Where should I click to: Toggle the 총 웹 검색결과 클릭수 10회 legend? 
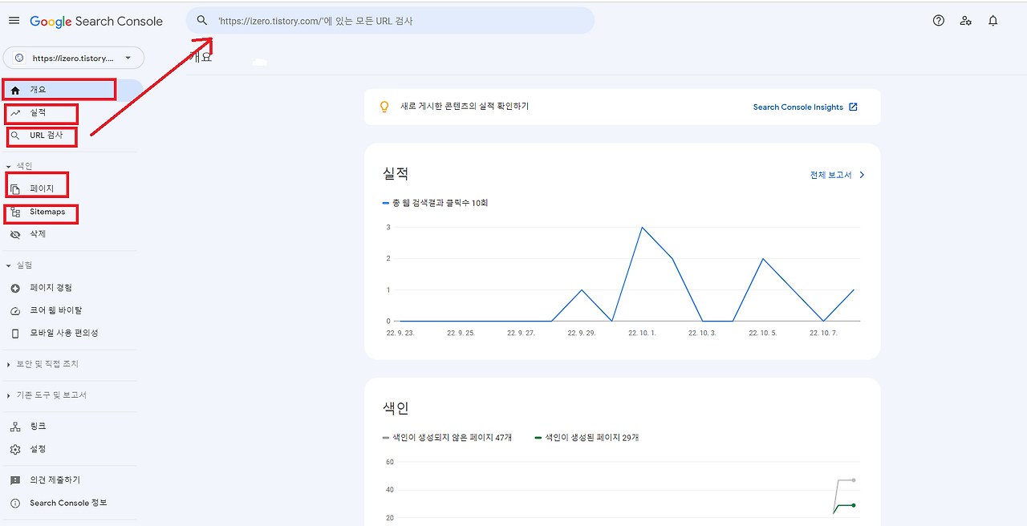(x=436, y=203)
